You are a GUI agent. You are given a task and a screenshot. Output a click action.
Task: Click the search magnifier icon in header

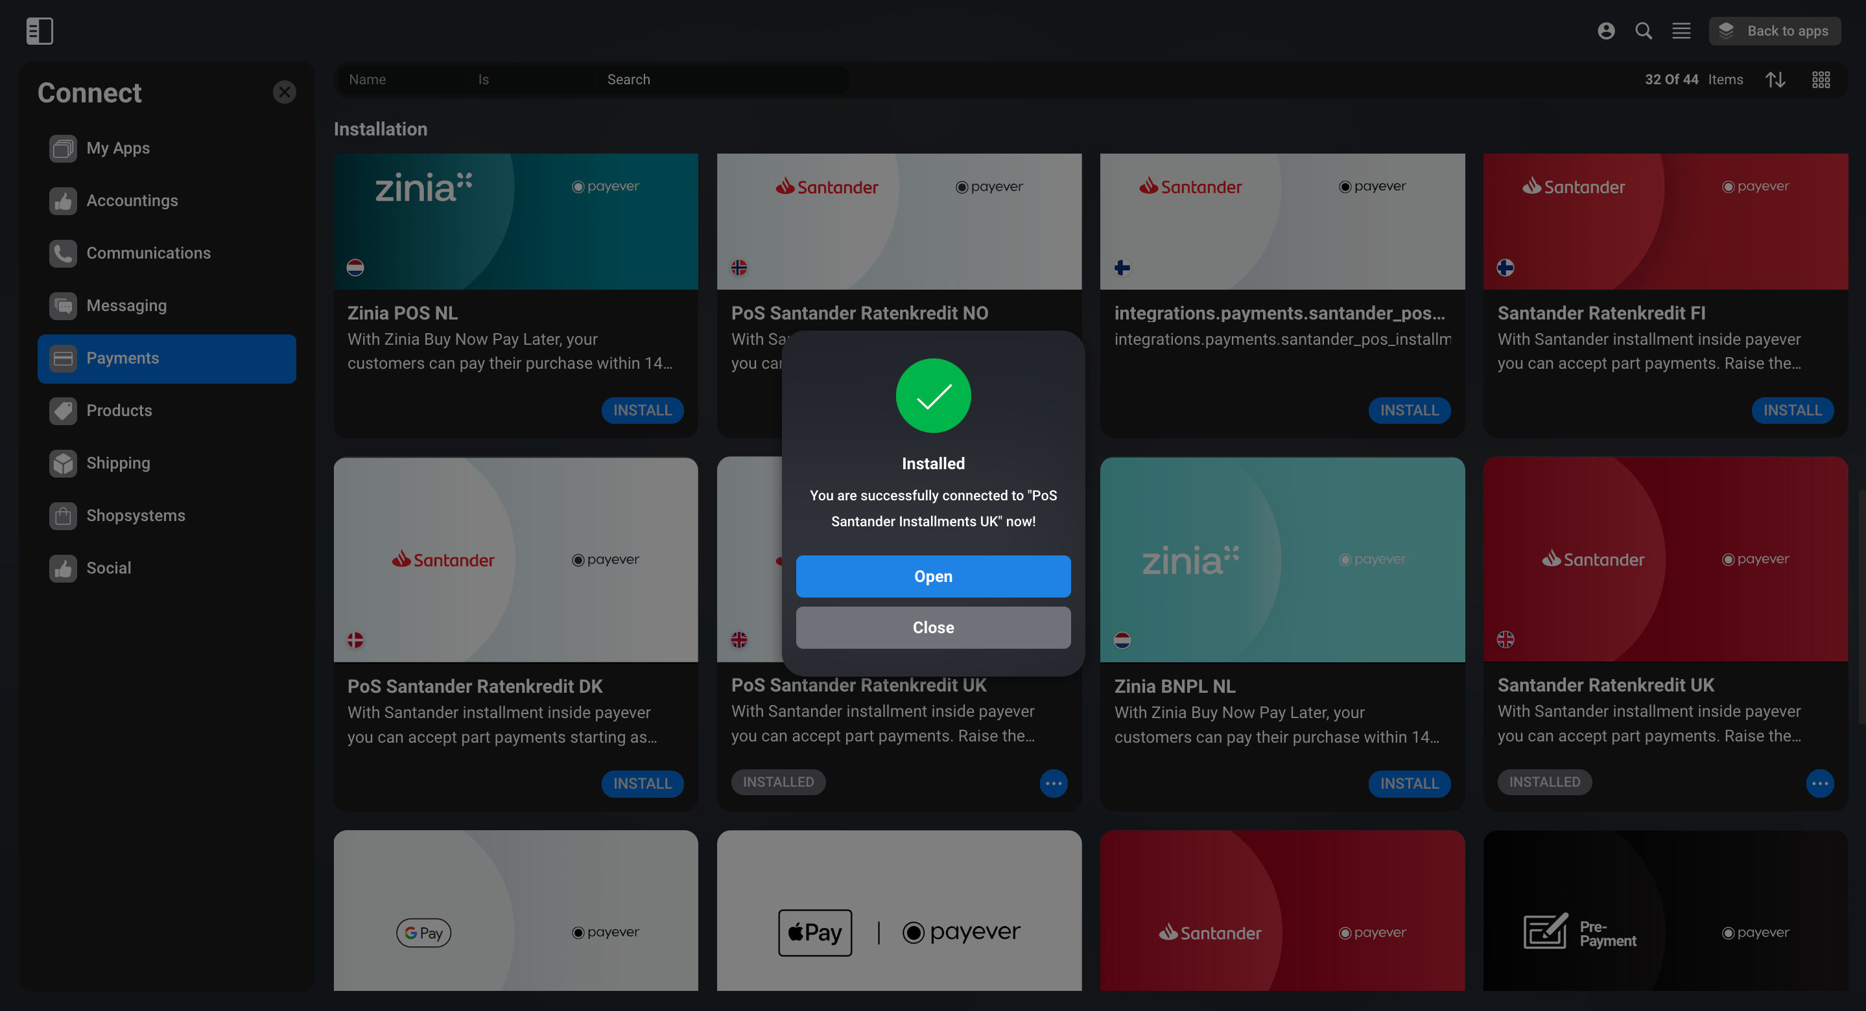[1644, 30]
